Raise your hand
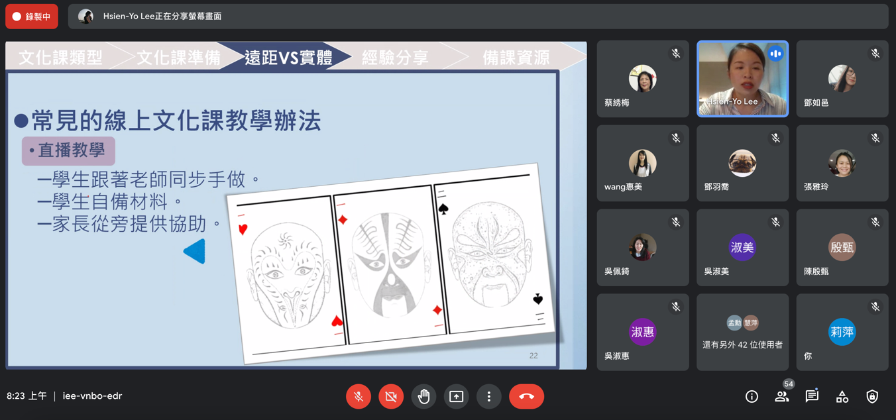 tap(423, 396)
